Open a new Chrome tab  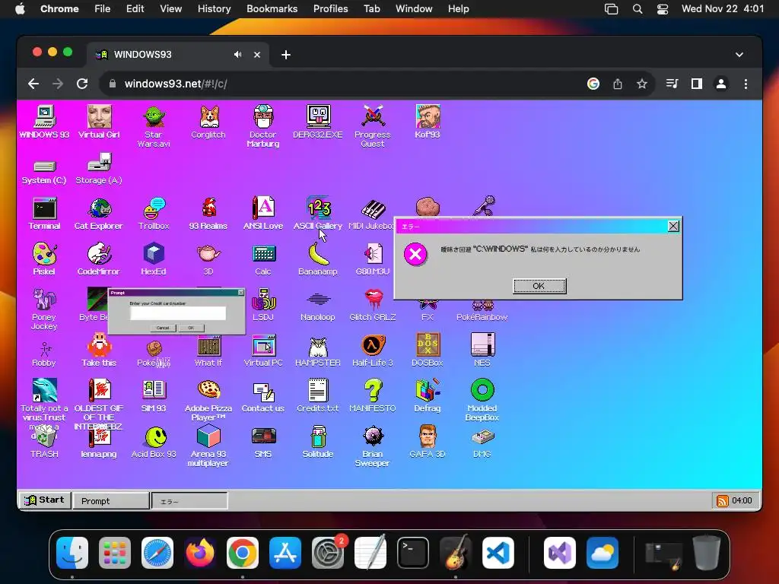286,55
